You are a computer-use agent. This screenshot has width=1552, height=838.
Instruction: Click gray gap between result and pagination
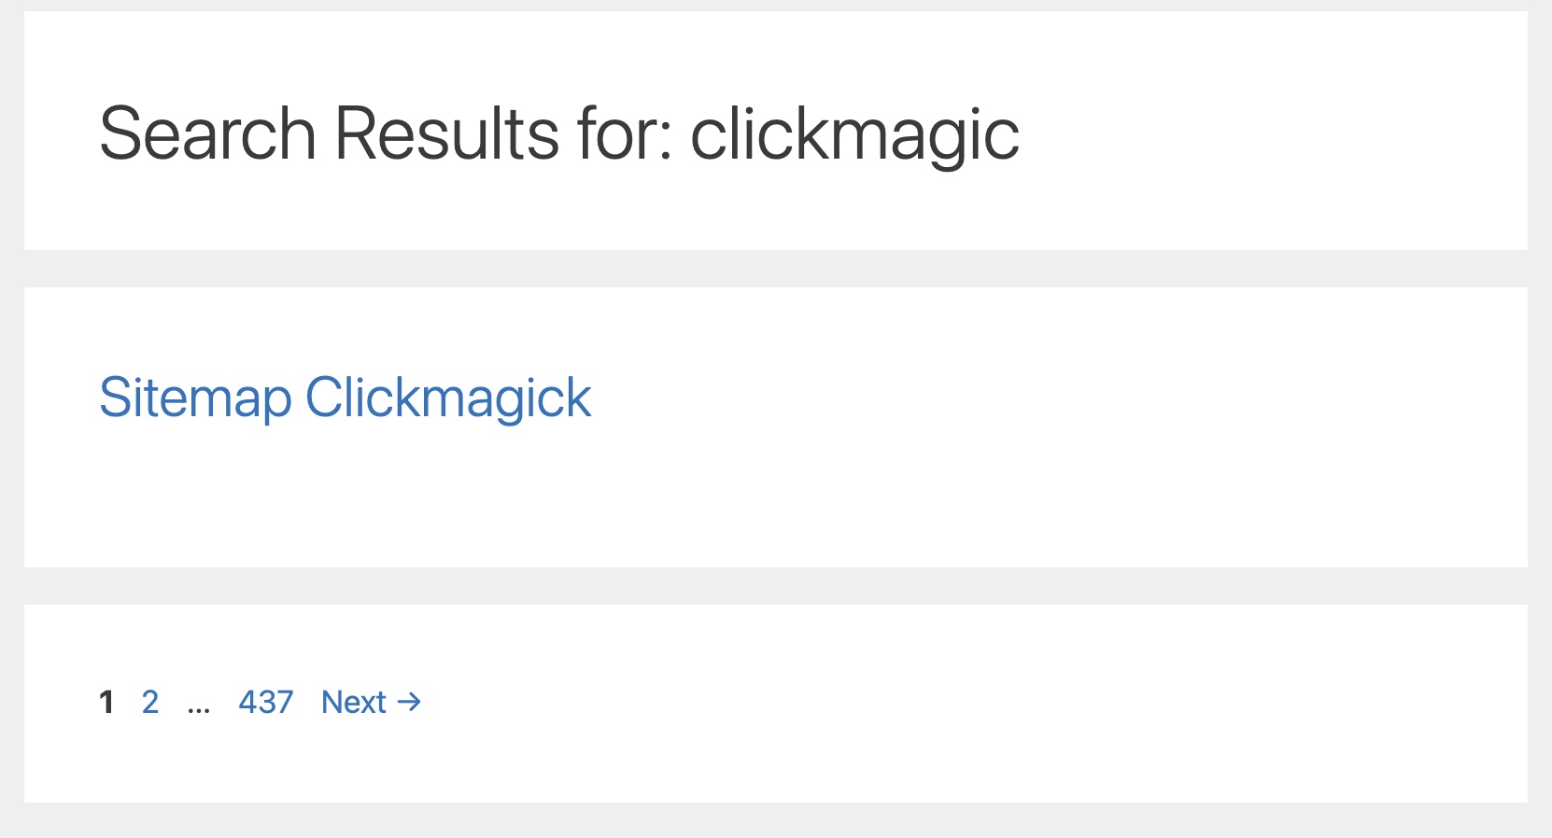(x=776, y=586)
